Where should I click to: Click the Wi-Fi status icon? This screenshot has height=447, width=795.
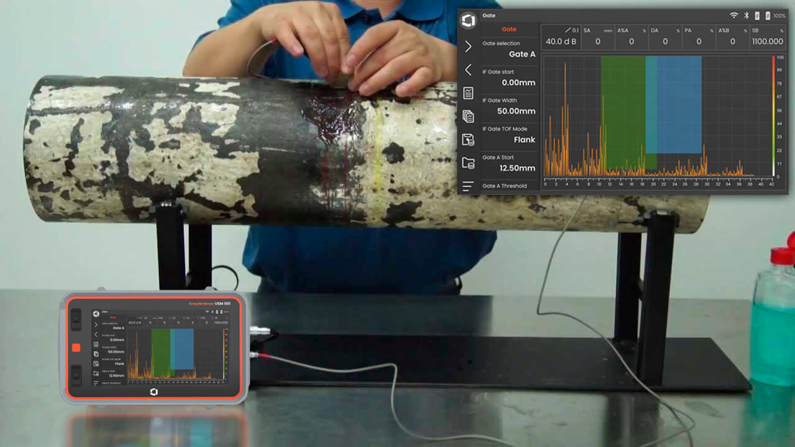tap(734, 15)
